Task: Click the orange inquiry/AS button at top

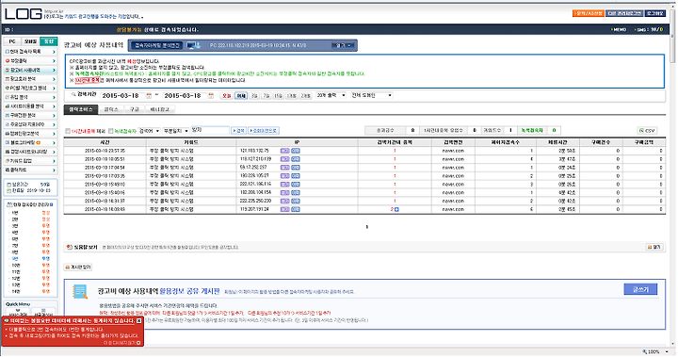Action: coord(588,13)
